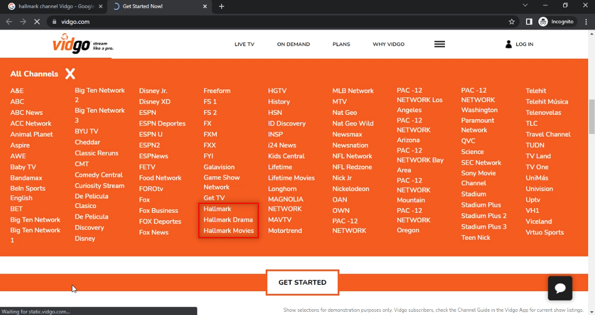Viewport: 595px width, 315px height.
Task: Close the hallmark channel Vidgo tab
Action: point(101,6)
